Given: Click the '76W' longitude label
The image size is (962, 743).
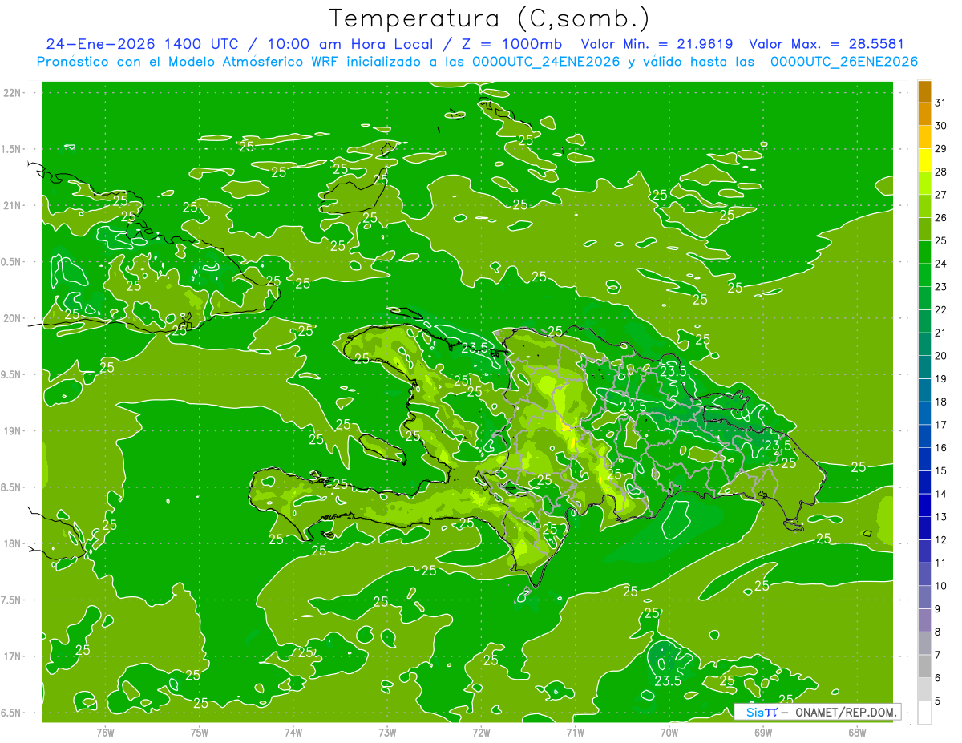Looking at the screenshot, I should tap(105, 733).
